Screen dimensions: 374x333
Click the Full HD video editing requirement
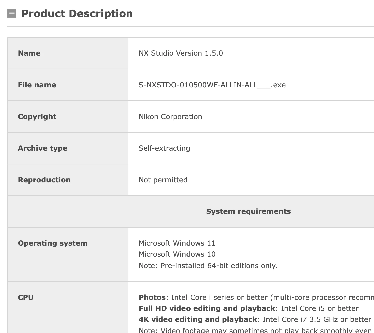point(248,308)
